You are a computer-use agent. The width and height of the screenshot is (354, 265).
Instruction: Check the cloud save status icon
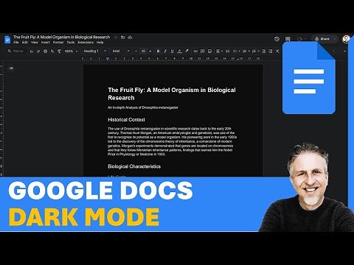(x=130, y=38)
